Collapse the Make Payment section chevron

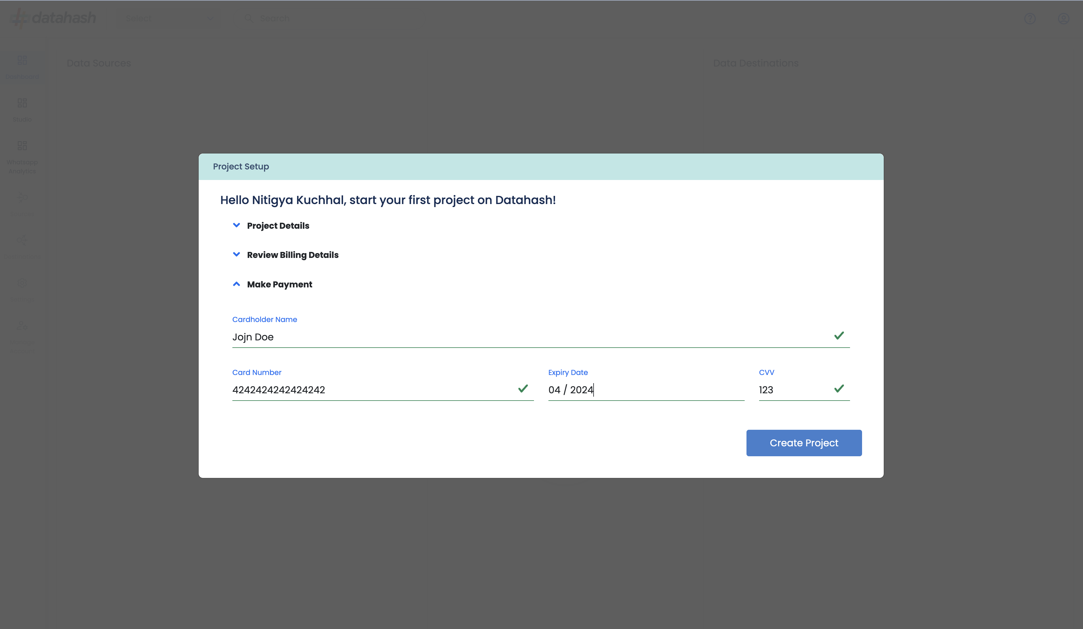pos(236,284)
